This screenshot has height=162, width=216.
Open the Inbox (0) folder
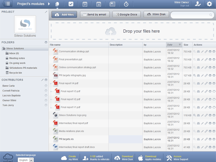pos(14,53)
